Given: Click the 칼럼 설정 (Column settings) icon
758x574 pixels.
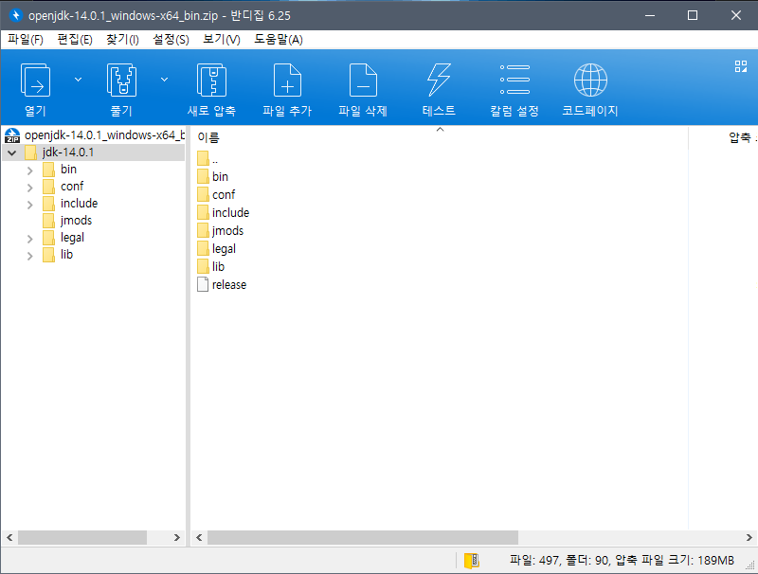Looking at the screenshot, I should 514,80.
